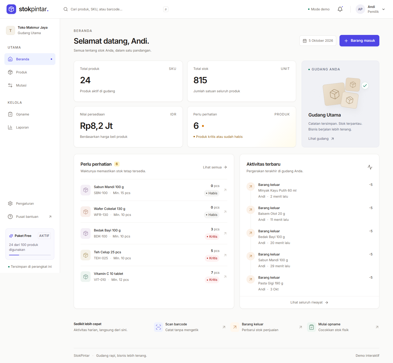Click the Minyak Kayu Putih activity icon
The image size is (393, 363).
click(251, 187)
